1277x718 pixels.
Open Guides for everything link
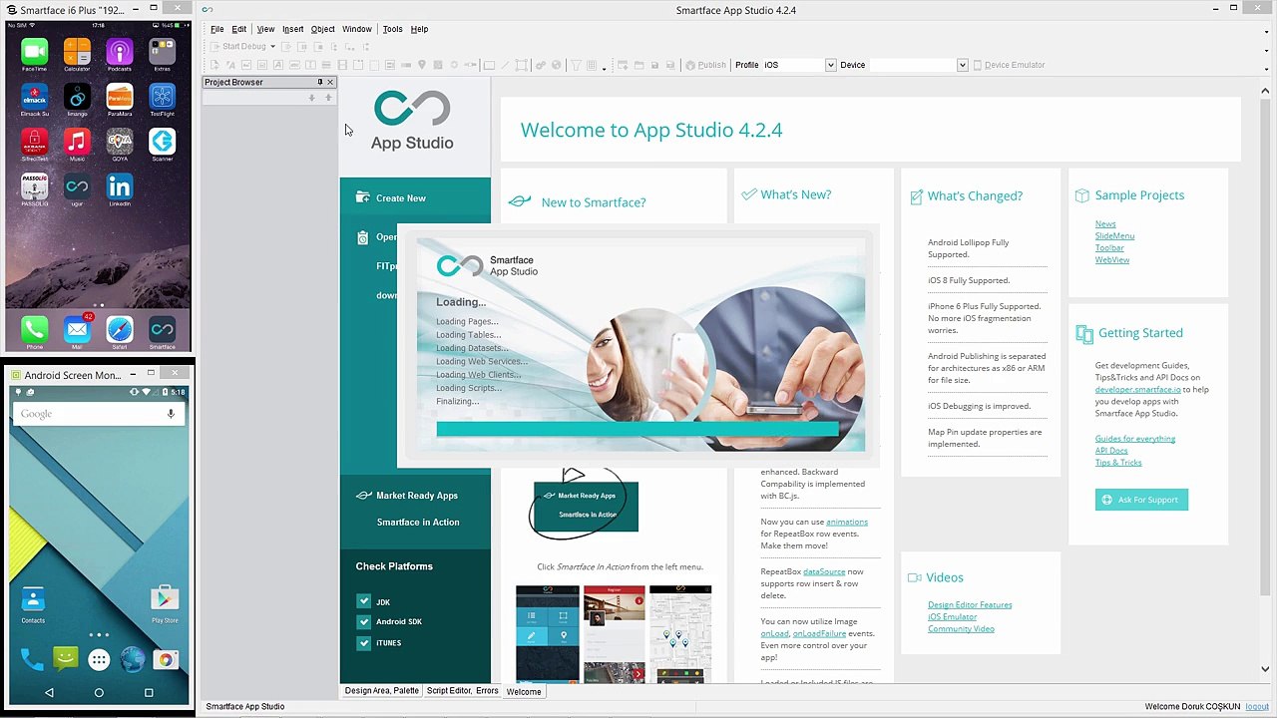[x=1135, y=439]
